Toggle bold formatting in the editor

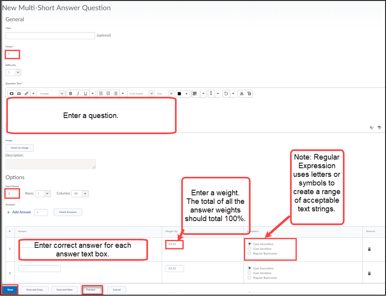point(71,94)
